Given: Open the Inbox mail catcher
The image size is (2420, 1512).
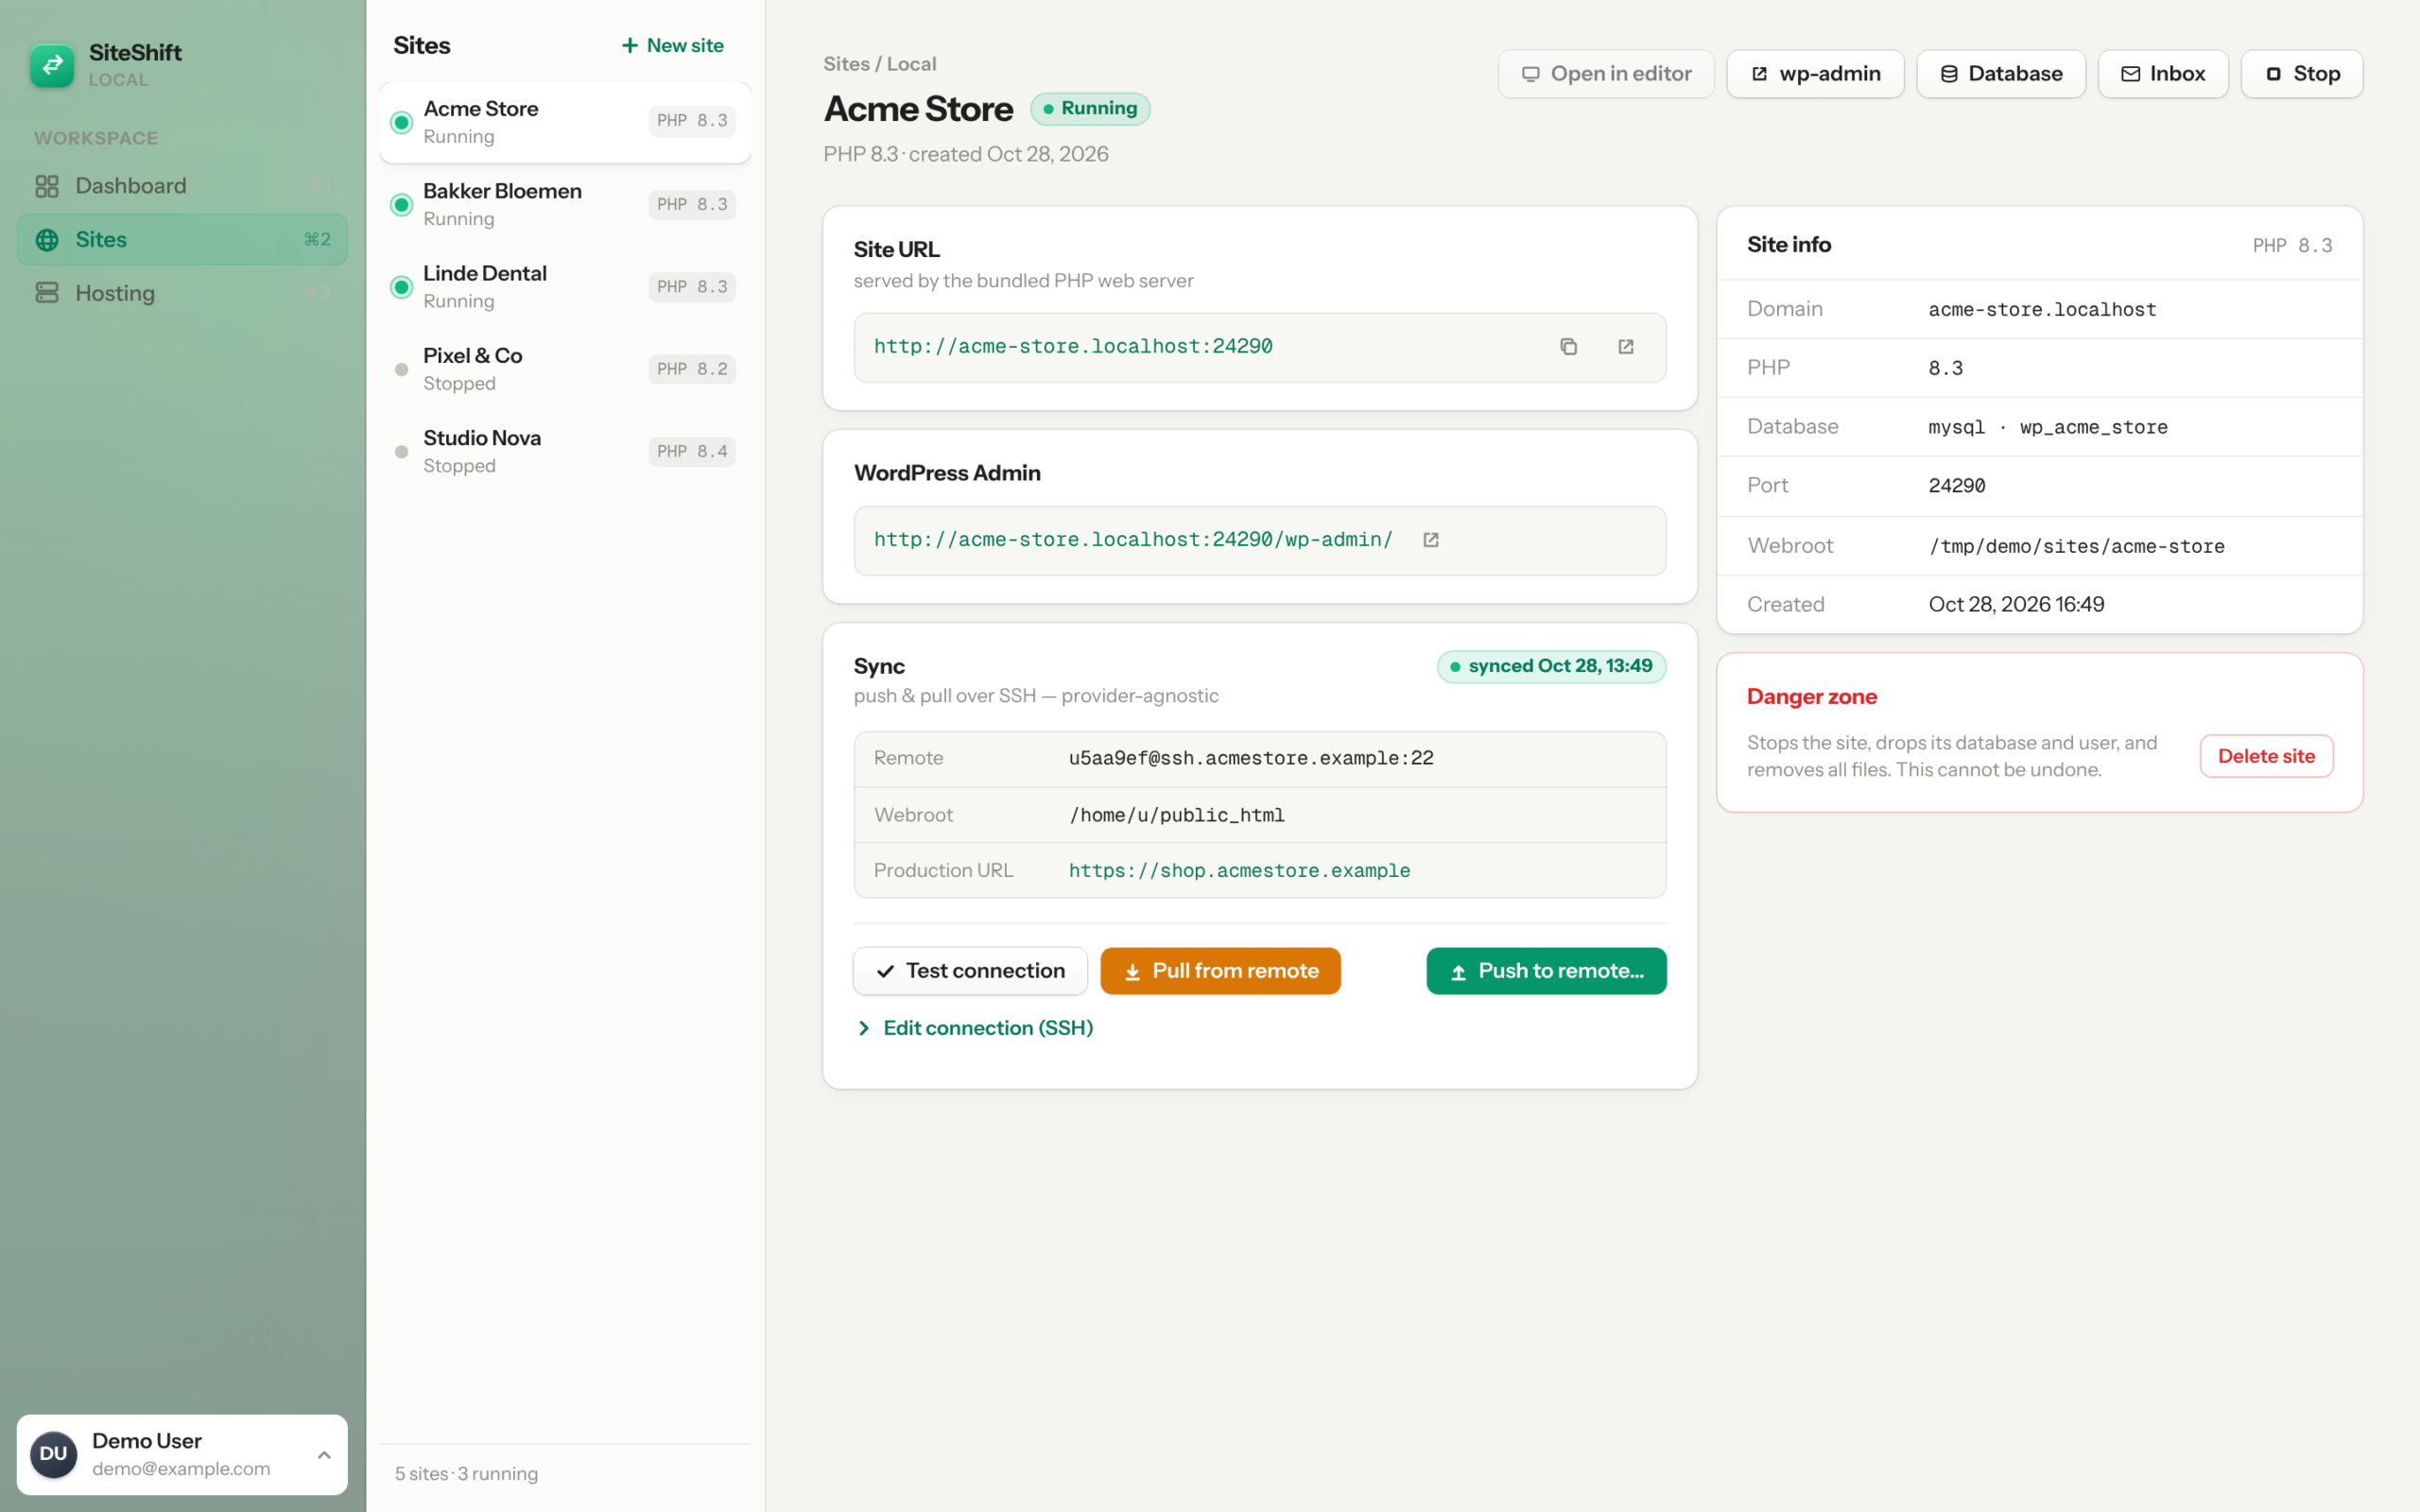Looking at the screenshot, I should pos(2163,74).
